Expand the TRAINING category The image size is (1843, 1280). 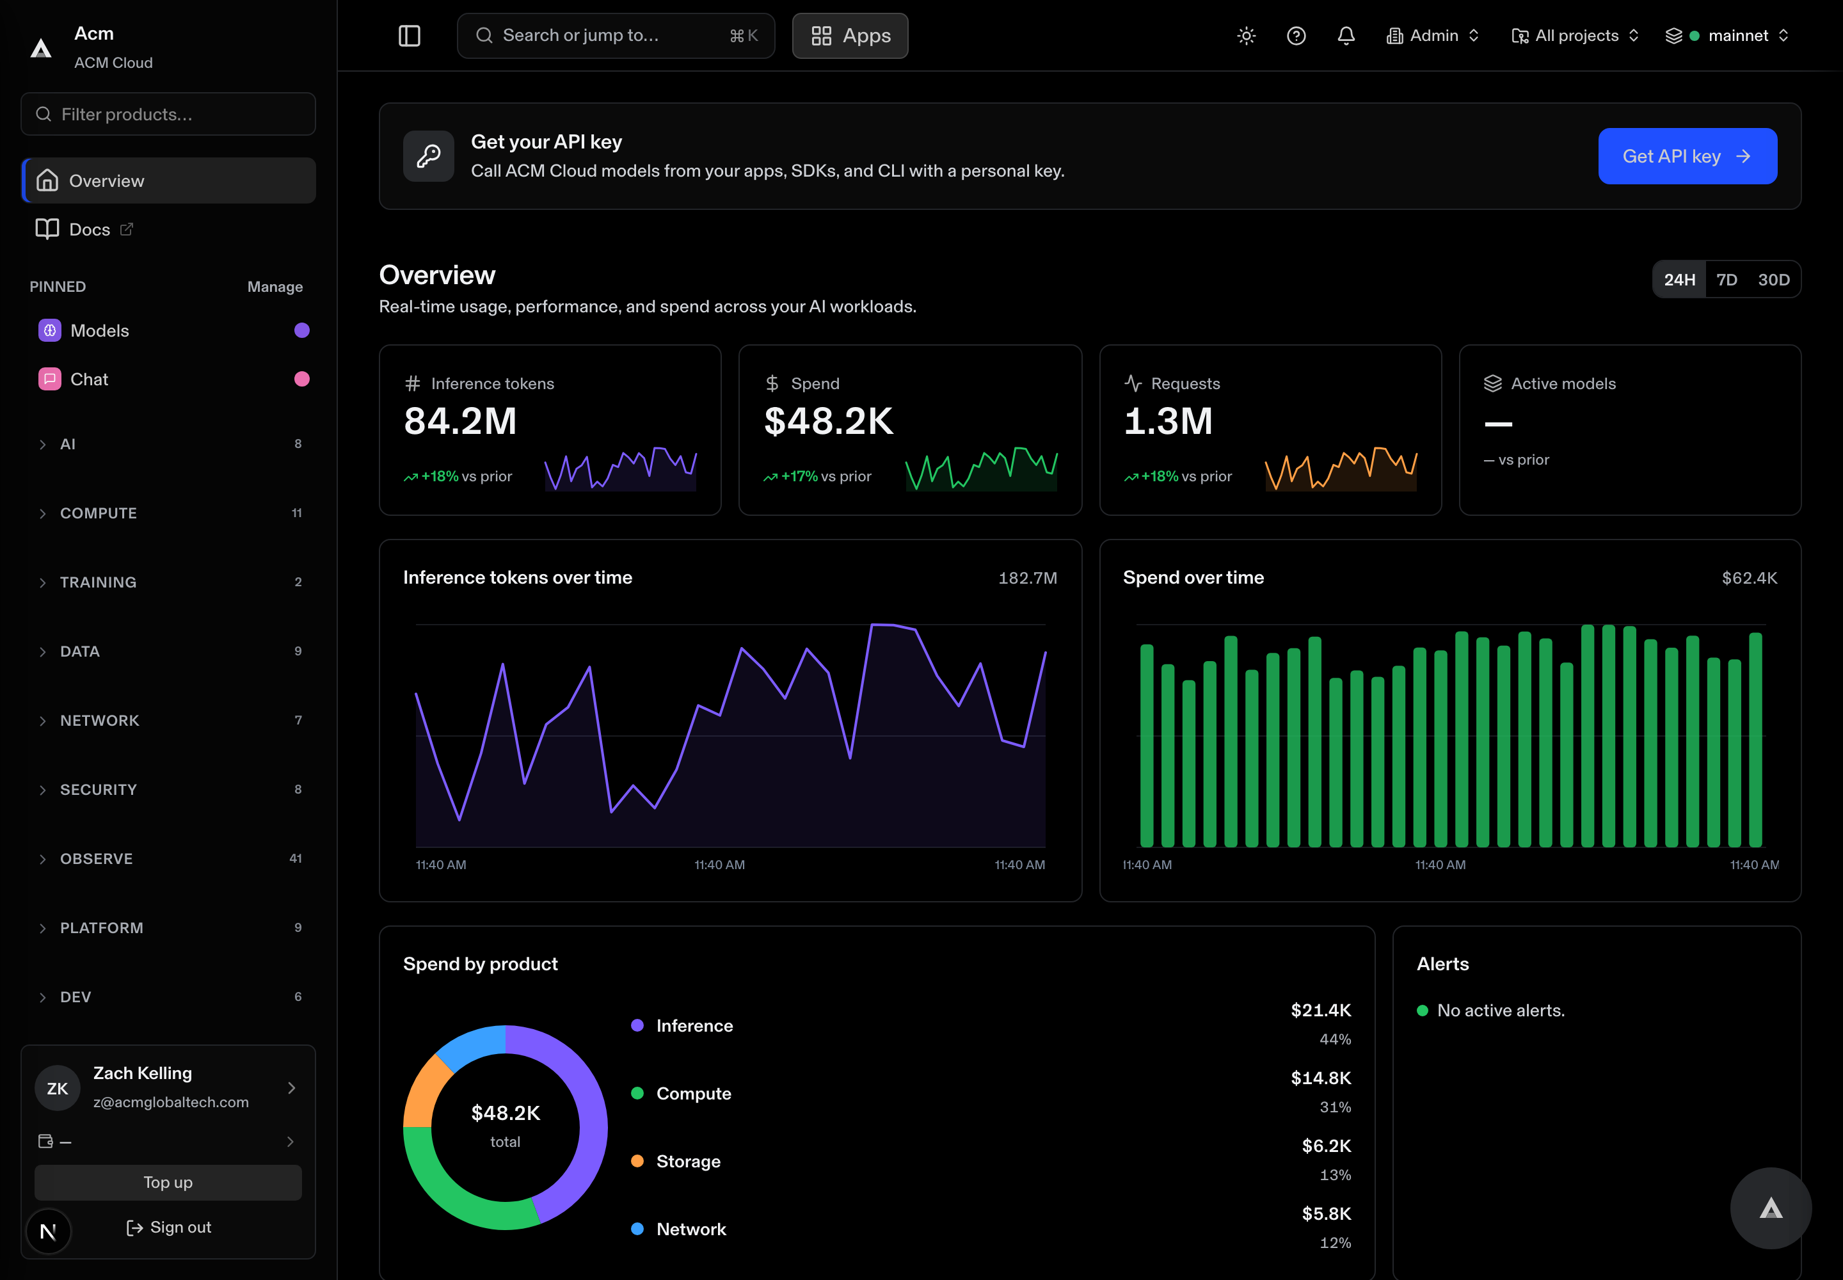168,582
